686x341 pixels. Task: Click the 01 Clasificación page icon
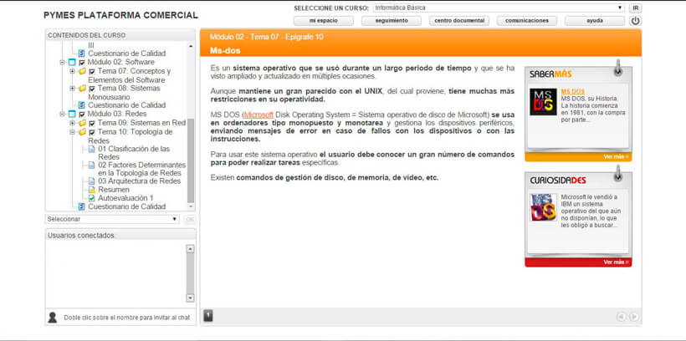pos(91,149)
